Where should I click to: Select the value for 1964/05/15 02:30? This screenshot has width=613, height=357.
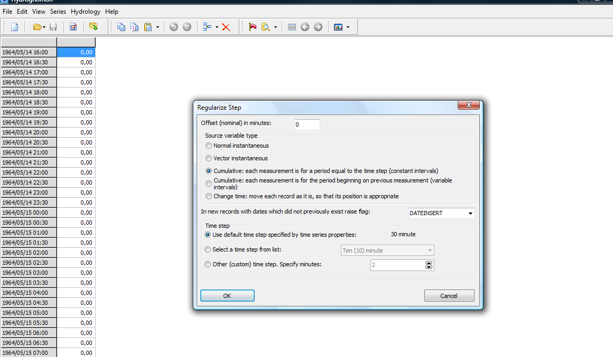coord(76,263)
